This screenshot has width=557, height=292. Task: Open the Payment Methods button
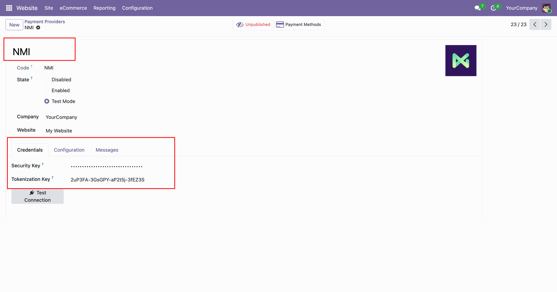299,25
